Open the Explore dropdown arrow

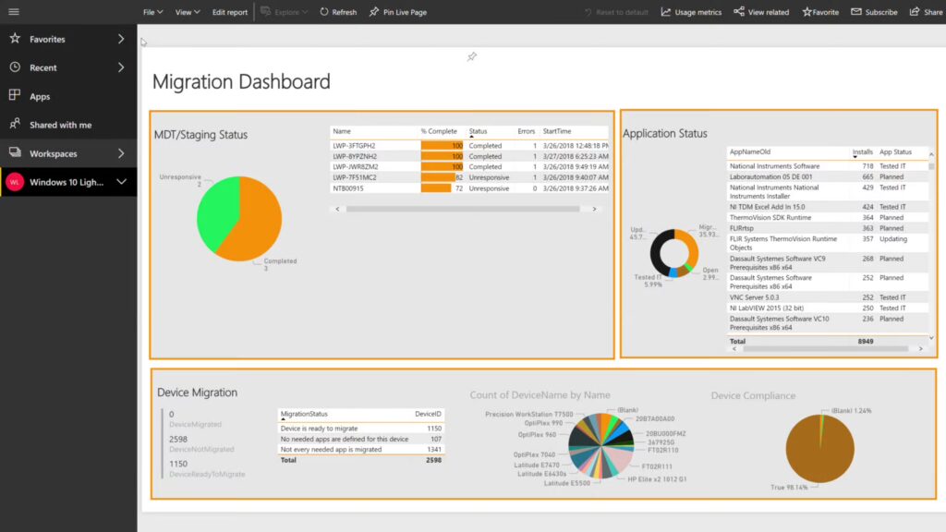[x=305, y=12]
